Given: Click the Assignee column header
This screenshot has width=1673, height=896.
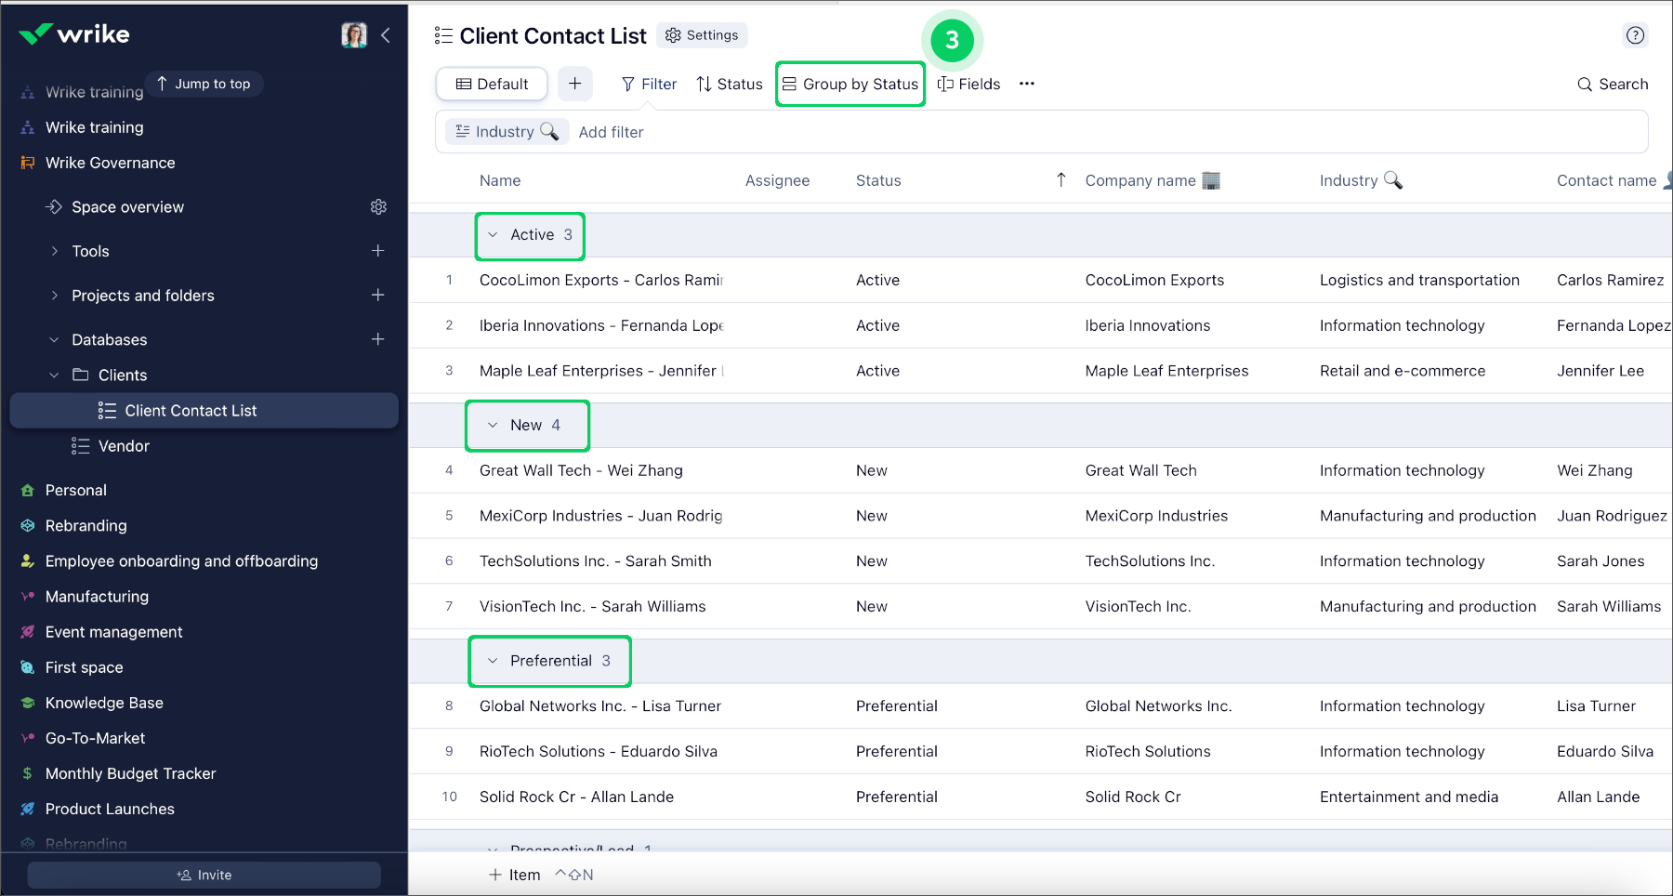Looking at the screenshot, I should point(777,180).
